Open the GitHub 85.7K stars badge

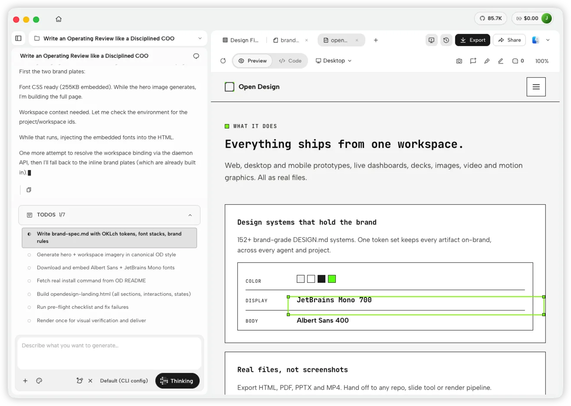click(x=491, y=18)
